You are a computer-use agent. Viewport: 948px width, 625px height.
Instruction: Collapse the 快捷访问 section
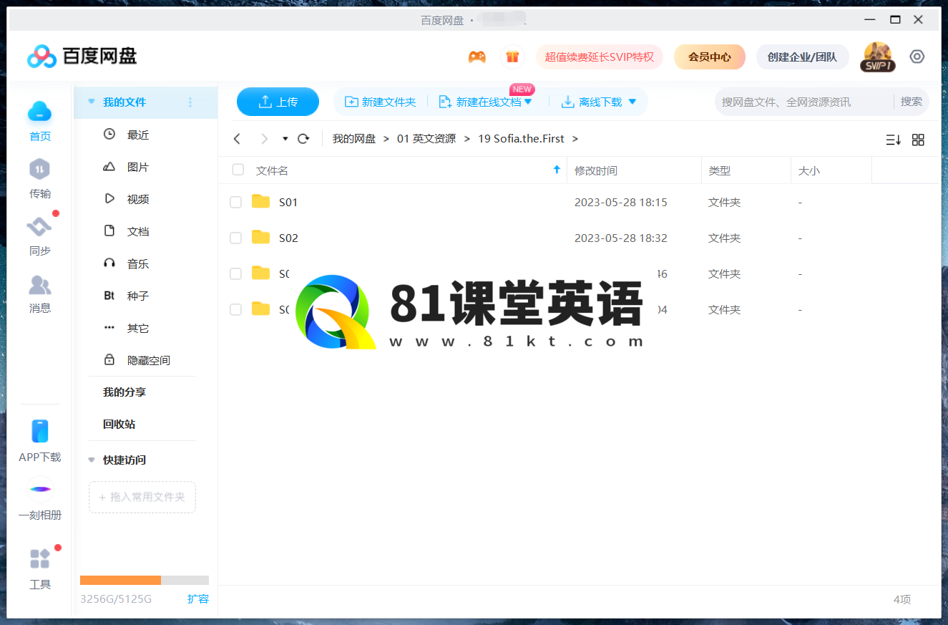91,460
